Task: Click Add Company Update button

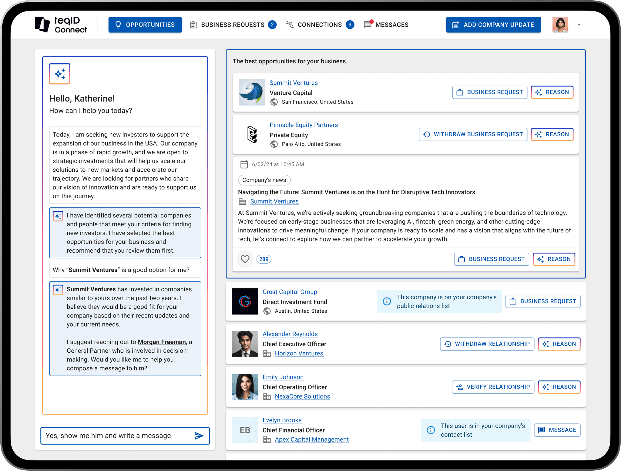Action: [493, 25]
